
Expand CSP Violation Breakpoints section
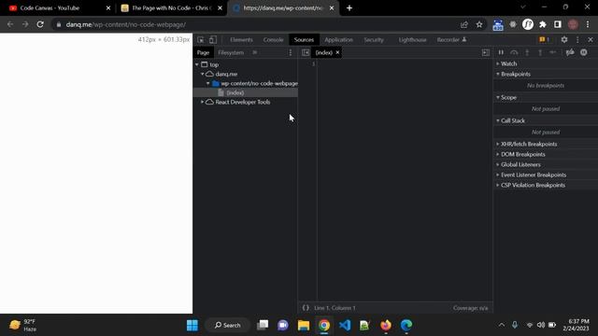(x=533, y=185)
